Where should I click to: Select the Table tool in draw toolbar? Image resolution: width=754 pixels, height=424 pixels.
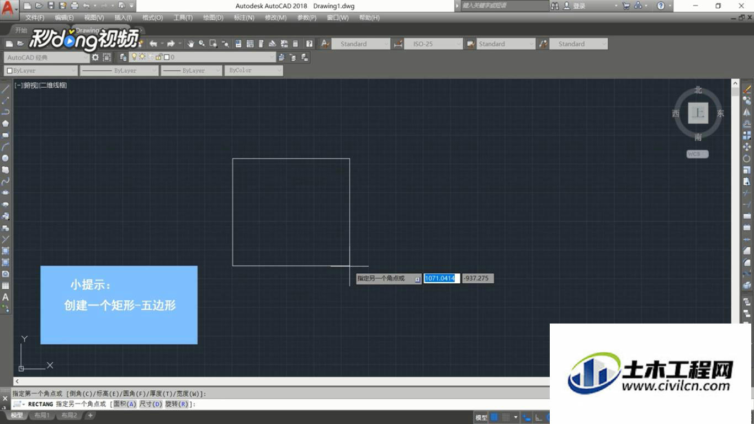pyautogui.click(x=6, y=285)
